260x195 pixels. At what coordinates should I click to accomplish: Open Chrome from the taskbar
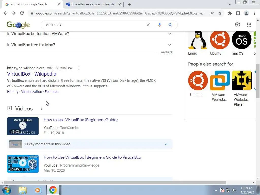tap(53, 190)
